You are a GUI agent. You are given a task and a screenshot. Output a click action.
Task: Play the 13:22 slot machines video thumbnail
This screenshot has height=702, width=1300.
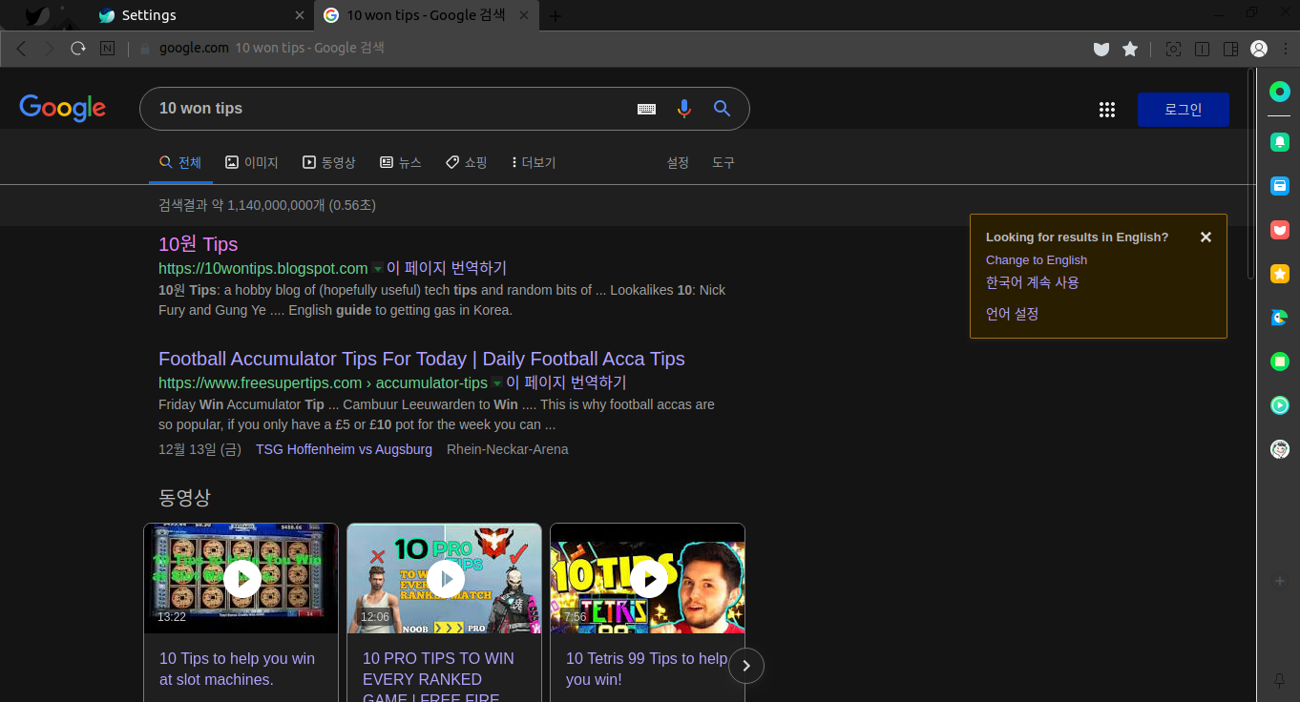(241, 578)
